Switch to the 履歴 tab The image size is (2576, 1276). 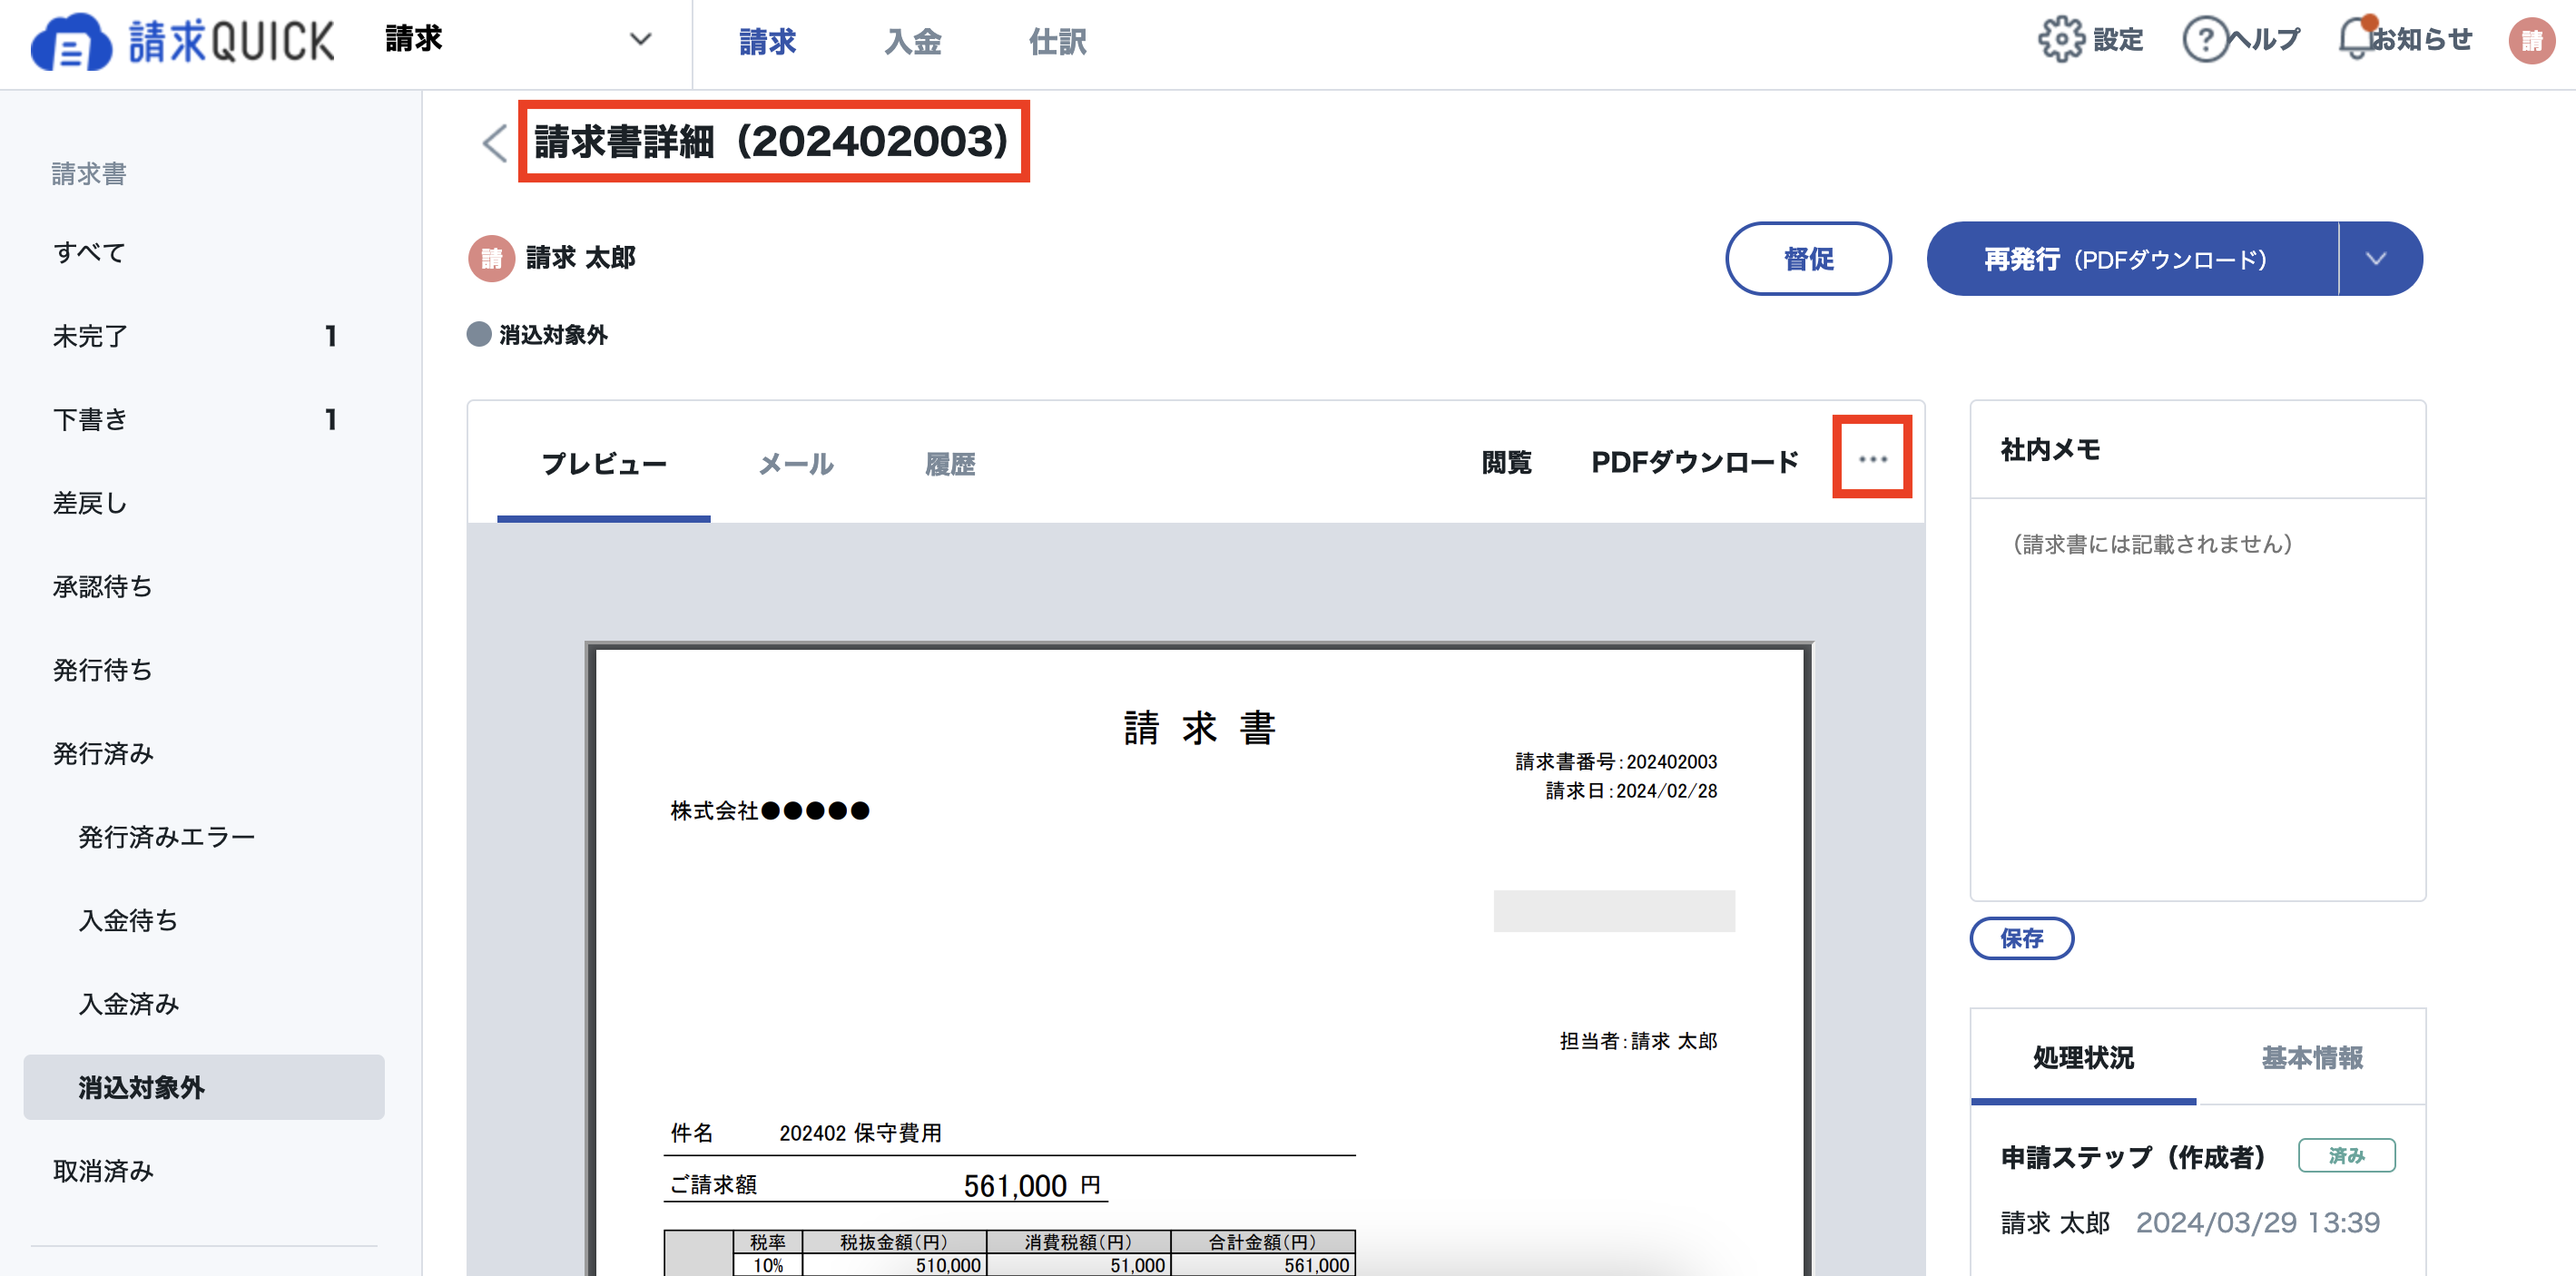[950, 462]
